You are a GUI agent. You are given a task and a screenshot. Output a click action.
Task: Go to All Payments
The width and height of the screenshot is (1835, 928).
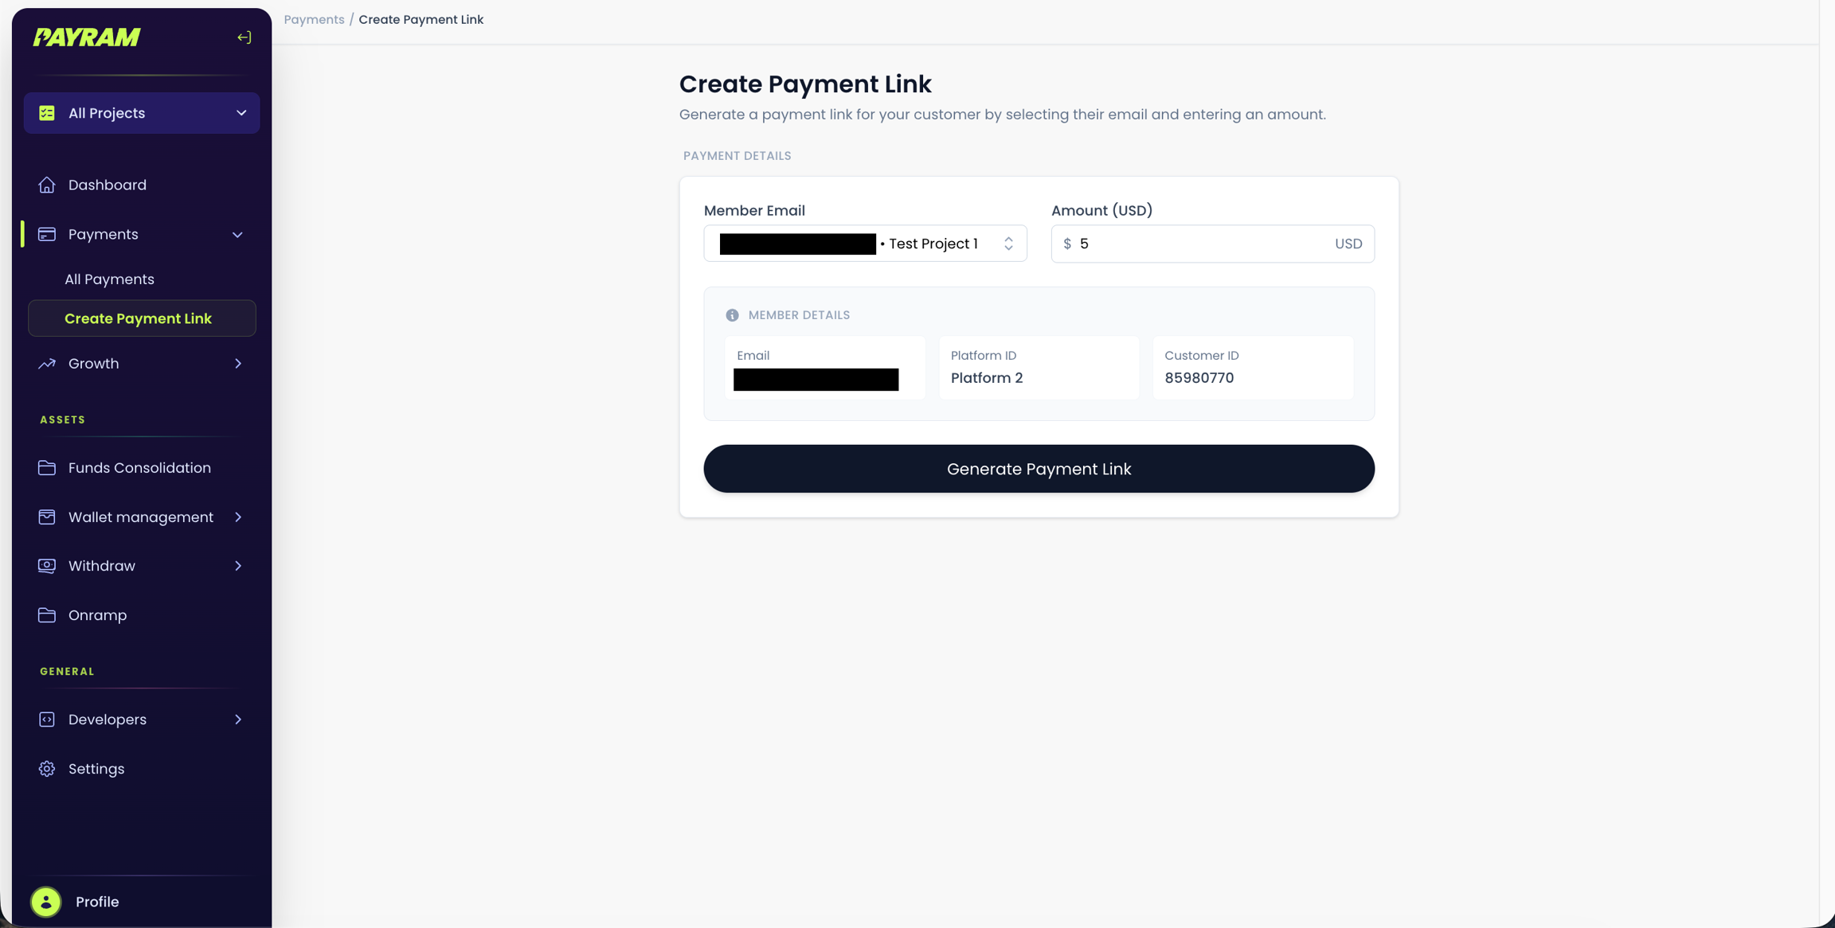point(109,279)
